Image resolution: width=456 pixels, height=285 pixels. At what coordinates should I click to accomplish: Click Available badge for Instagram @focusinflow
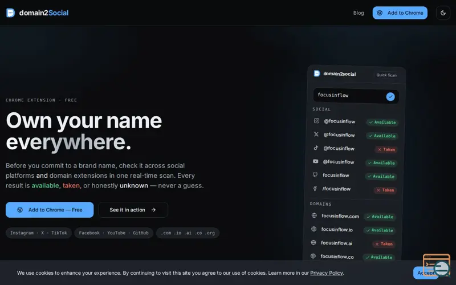click(382, 123)
